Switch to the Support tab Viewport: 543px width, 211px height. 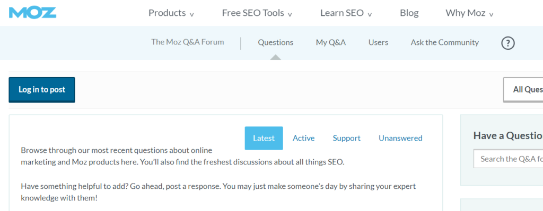coord(347,138)
